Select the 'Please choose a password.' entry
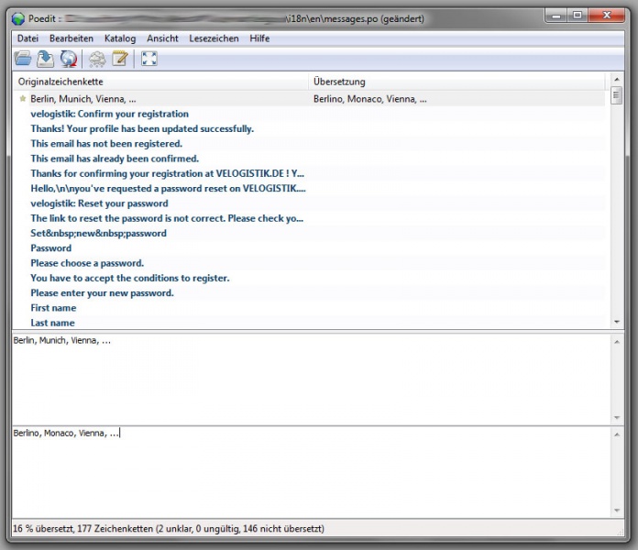The height and width of the screenshot is (550, 638). click(87, 263)
